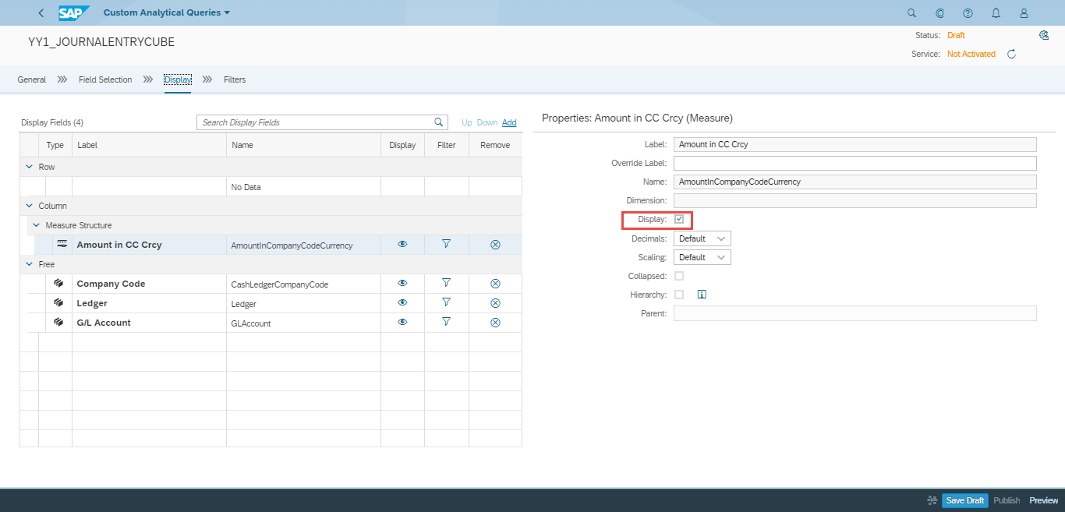Open the Decimals dropdown
The image size is (1065, 512).
(x=702, y=238)
